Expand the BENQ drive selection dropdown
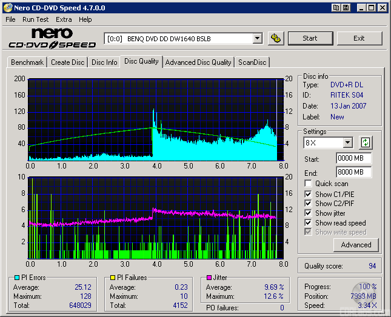The height and width of the screenshot is (317, 391). pos(257,39)
